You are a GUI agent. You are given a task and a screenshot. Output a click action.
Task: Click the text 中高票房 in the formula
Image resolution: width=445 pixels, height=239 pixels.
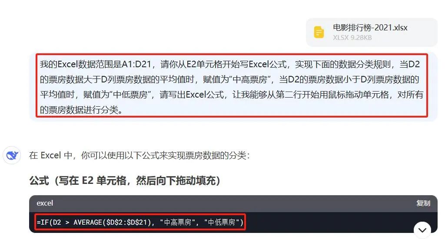coord(178,222)
